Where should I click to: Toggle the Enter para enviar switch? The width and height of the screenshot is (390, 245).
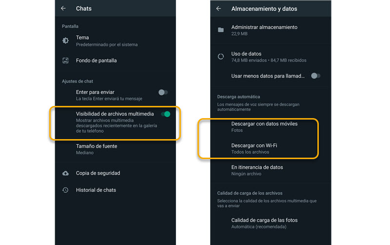click(163, 92)
